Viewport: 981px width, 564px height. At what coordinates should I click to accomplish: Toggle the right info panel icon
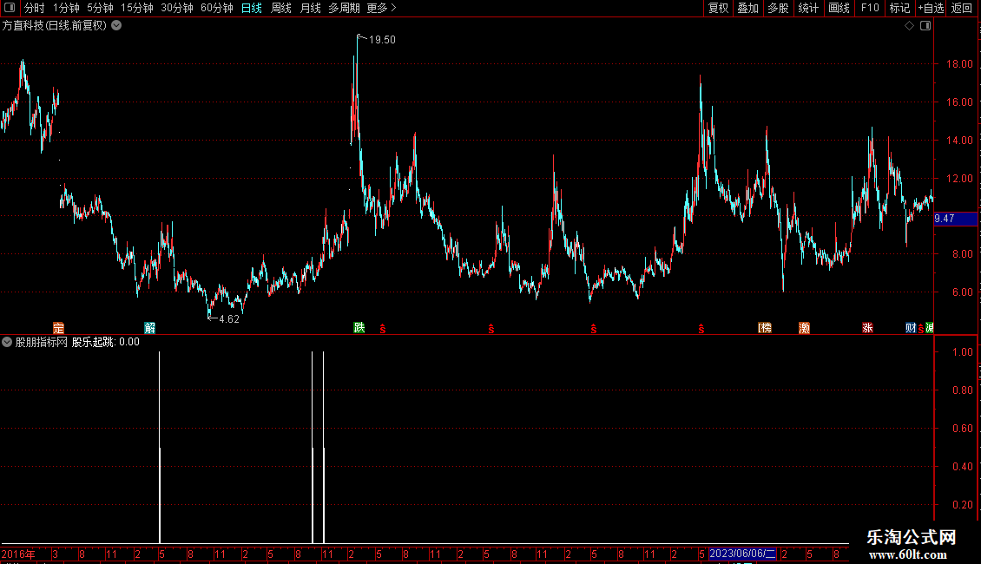[925, 26]
